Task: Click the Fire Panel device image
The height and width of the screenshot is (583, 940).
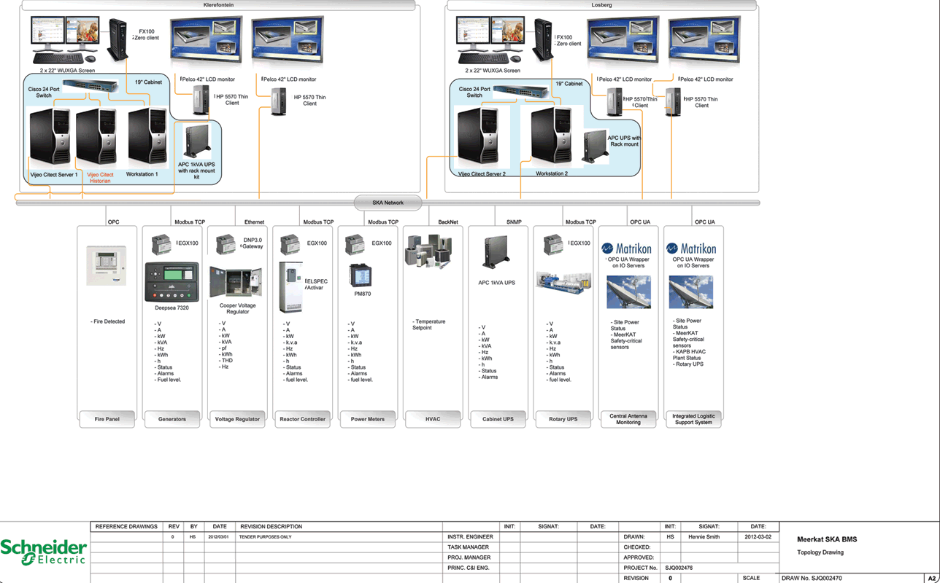Action: (x=107, y=265)
